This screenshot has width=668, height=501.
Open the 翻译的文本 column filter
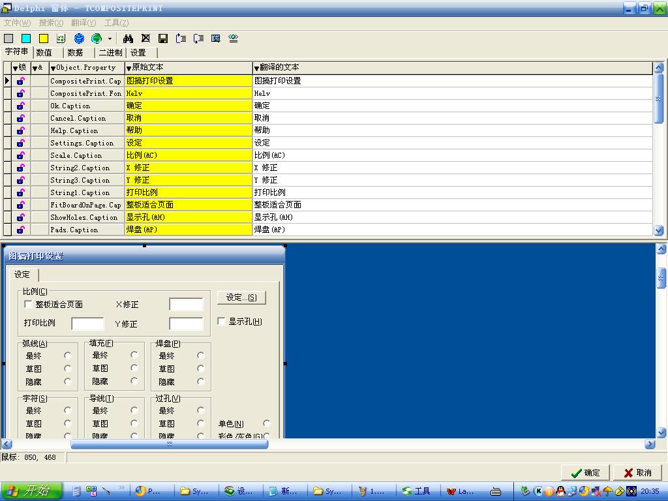256,68
